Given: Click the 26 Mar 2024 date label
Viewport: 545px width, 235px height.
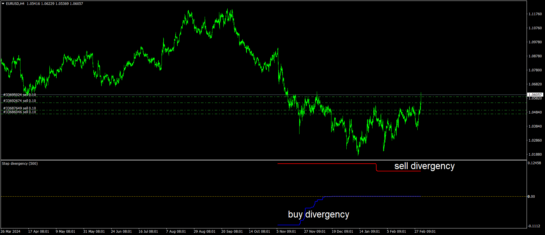Looking at the screenshot, I should coord(11,232).
